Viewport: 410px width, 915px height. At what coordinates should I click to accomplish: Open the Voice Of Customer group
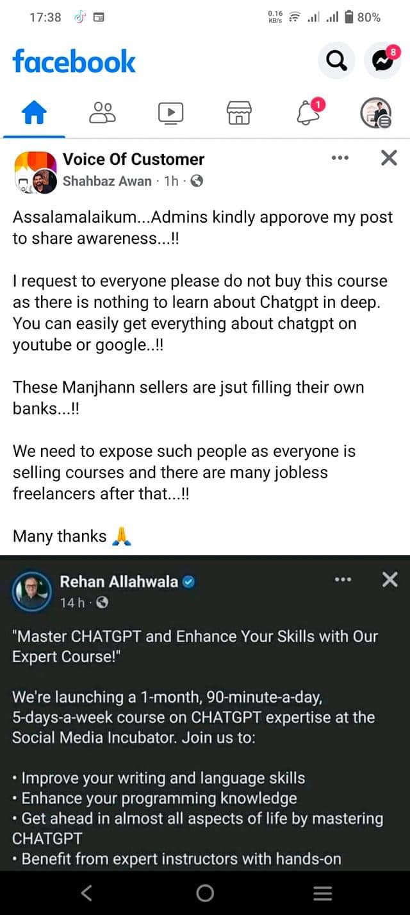click(133, 159)
